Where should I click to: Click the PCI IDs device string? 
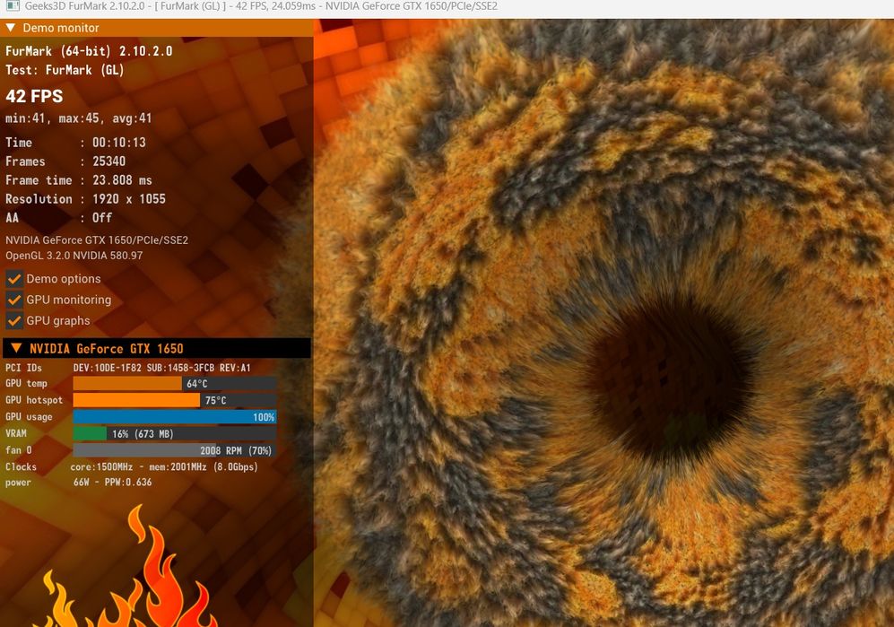coord(162,368)
